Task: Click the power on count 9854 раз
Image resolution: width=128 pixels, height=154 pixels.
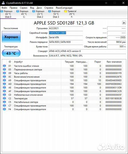Action: coord(117,42)
